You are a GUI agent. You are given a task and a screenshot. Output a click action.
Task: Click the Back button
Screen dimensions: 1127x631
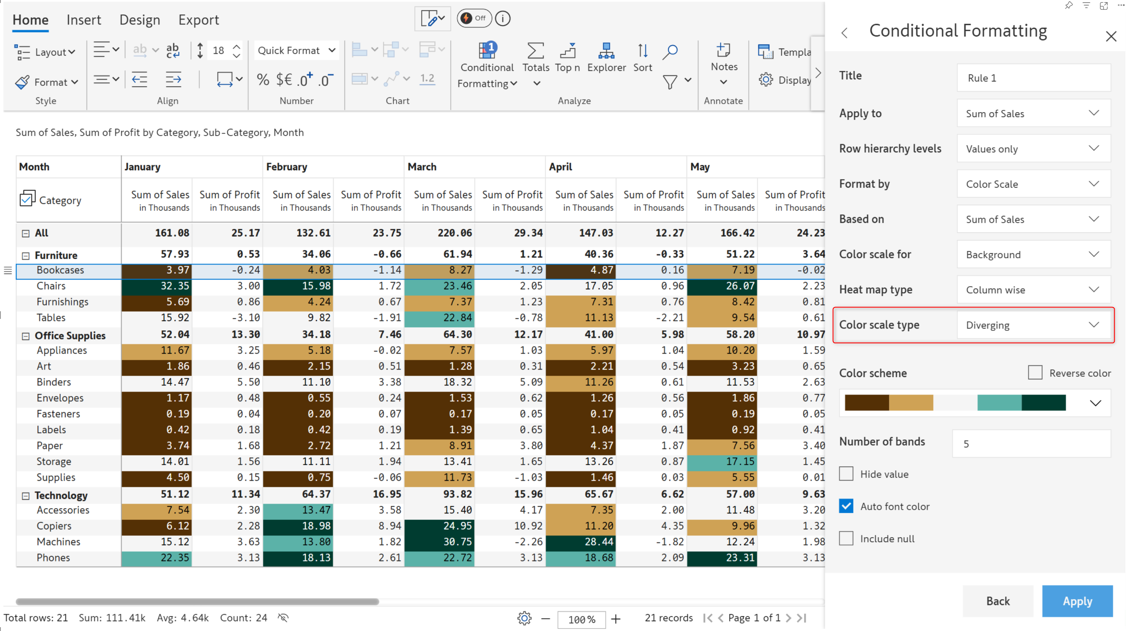pos(997,601)
